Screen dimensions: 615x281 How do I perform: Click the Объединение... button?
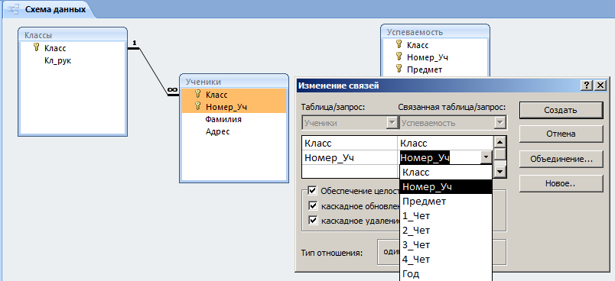pos(561,159)
